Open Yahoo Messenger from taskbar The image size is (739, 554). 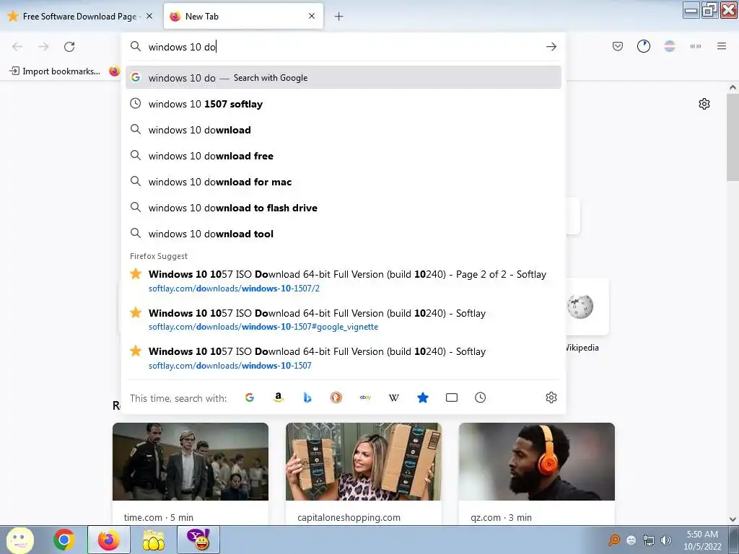click(x=198, y=540)
